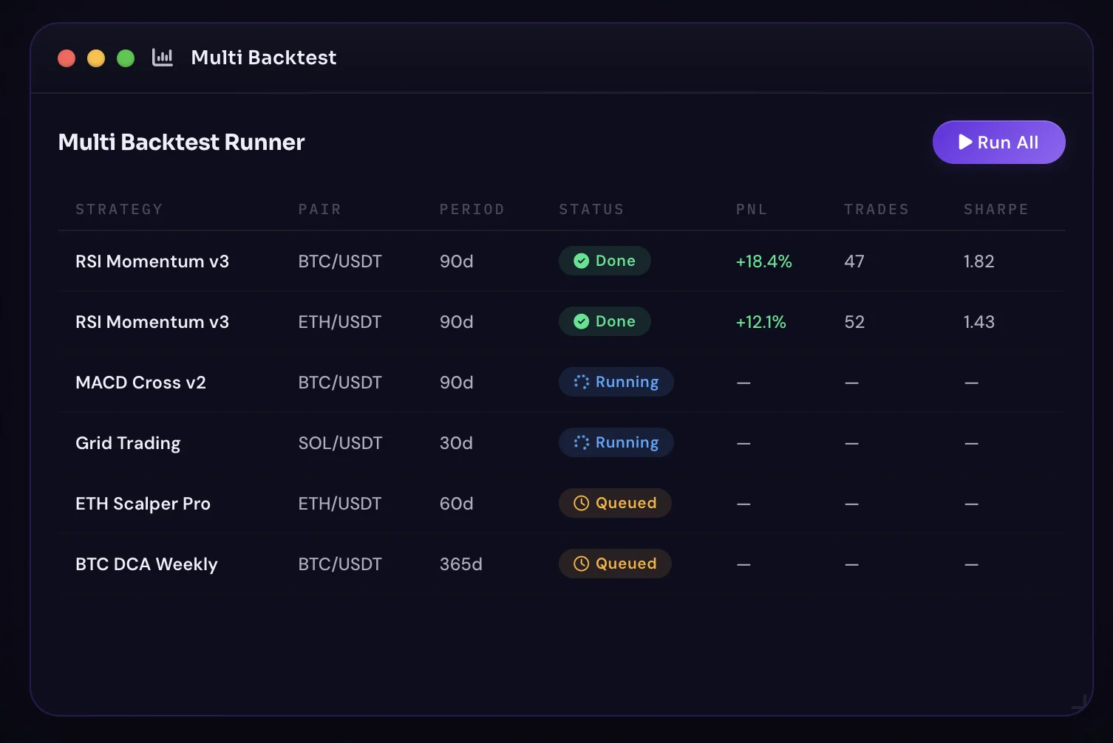1113x743 pixels.
Task: Open the Grid Trading SOL/USDT strategy row
Action: [x=128, y=442]
